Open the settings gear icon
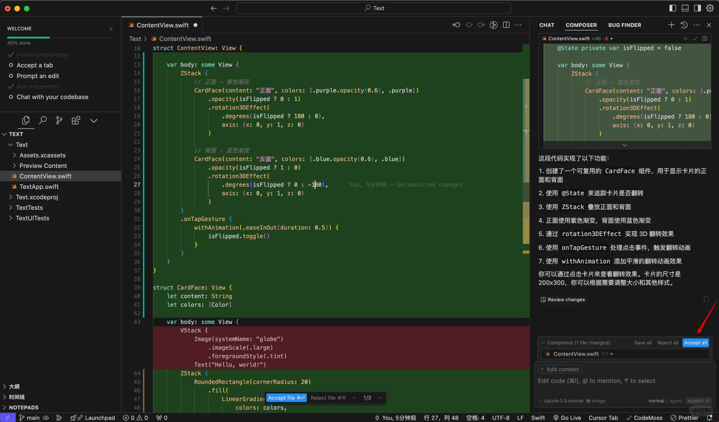 pos(710,8)
